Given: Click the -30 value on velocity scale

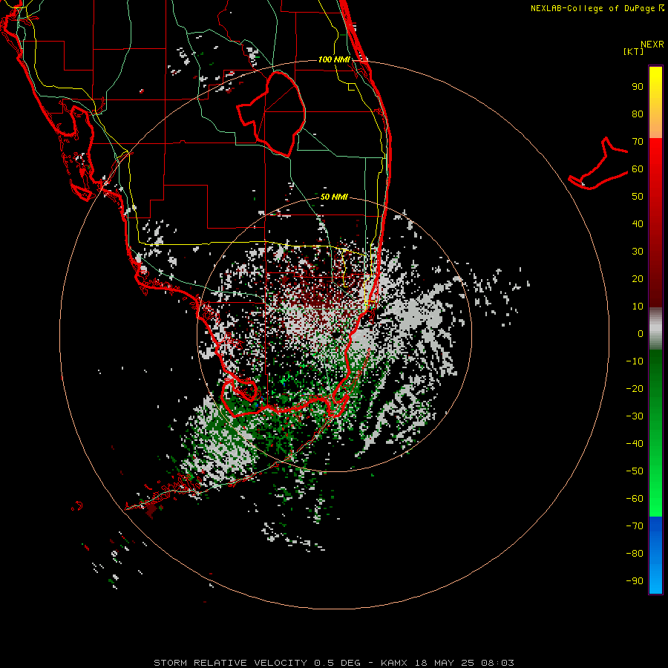Looking at the screenshot, I should click(635, 416).
